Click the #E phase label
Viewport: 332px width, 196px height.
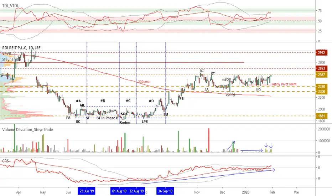pos(181,98)
